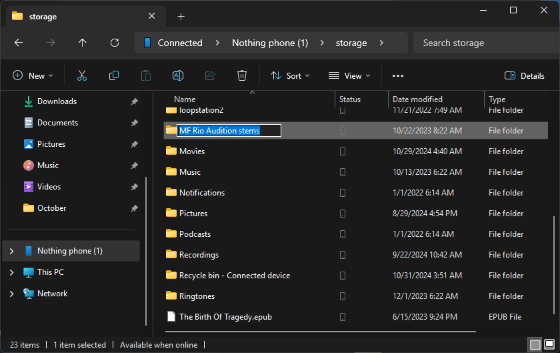Toggle the Details pane
The image size is (560, 353).
coord(525,76)
